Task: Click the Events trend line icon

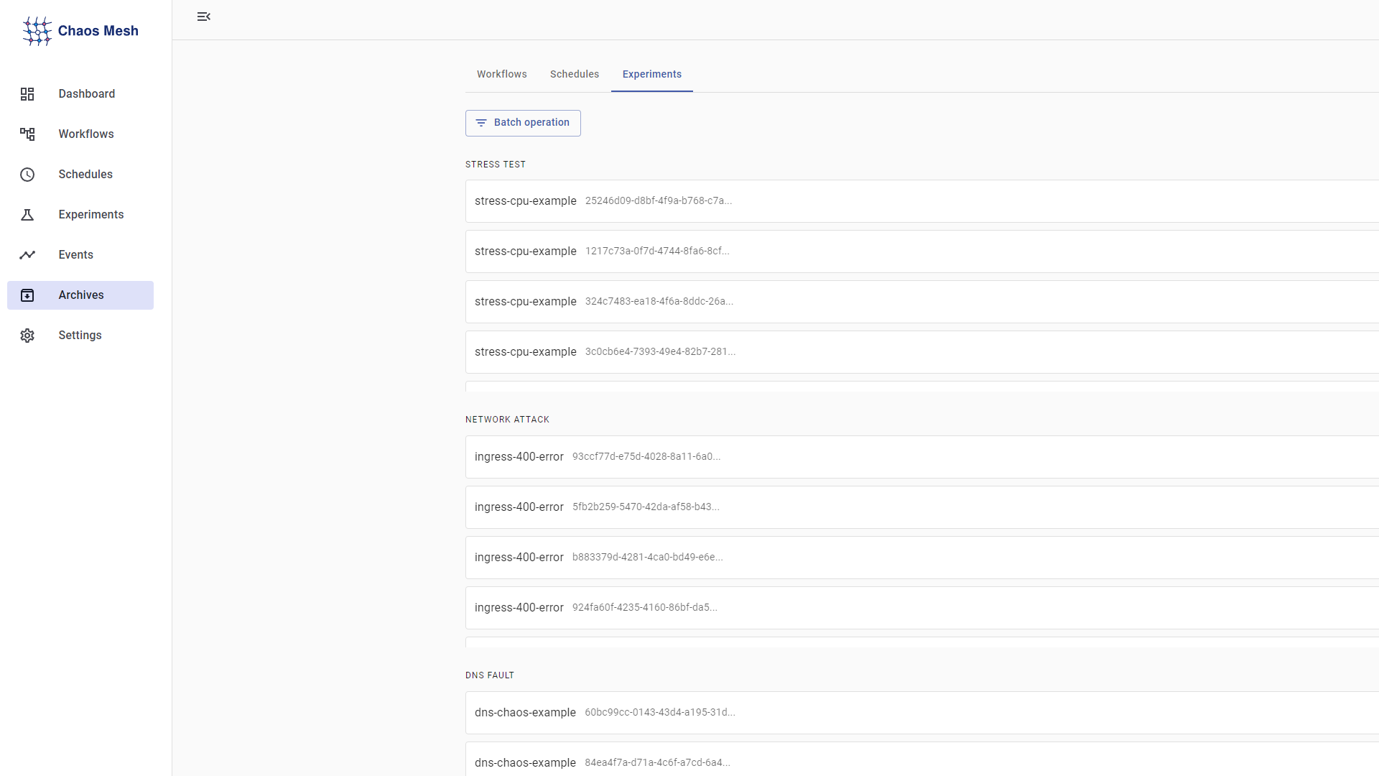Action: coord(27,255)
